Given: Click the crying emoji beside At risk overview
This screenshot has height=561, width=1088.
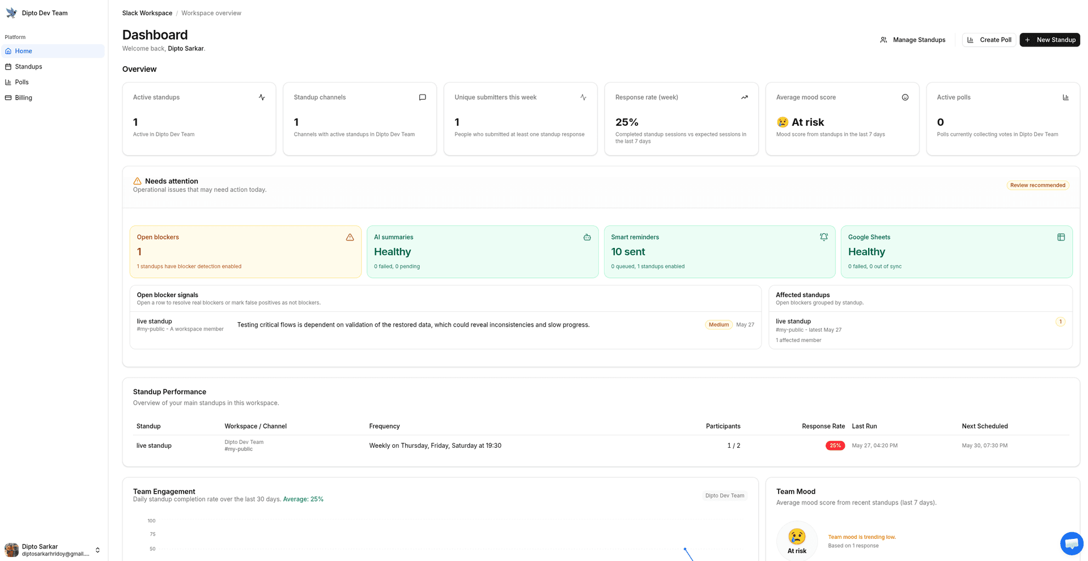Looking at the screenshot, I should [783, 122].
